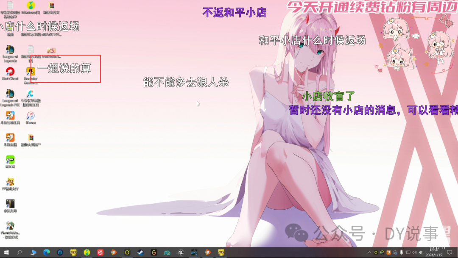Open yellow G app icon in taskbar
The image size is (458, 258).
click(154, 252)
